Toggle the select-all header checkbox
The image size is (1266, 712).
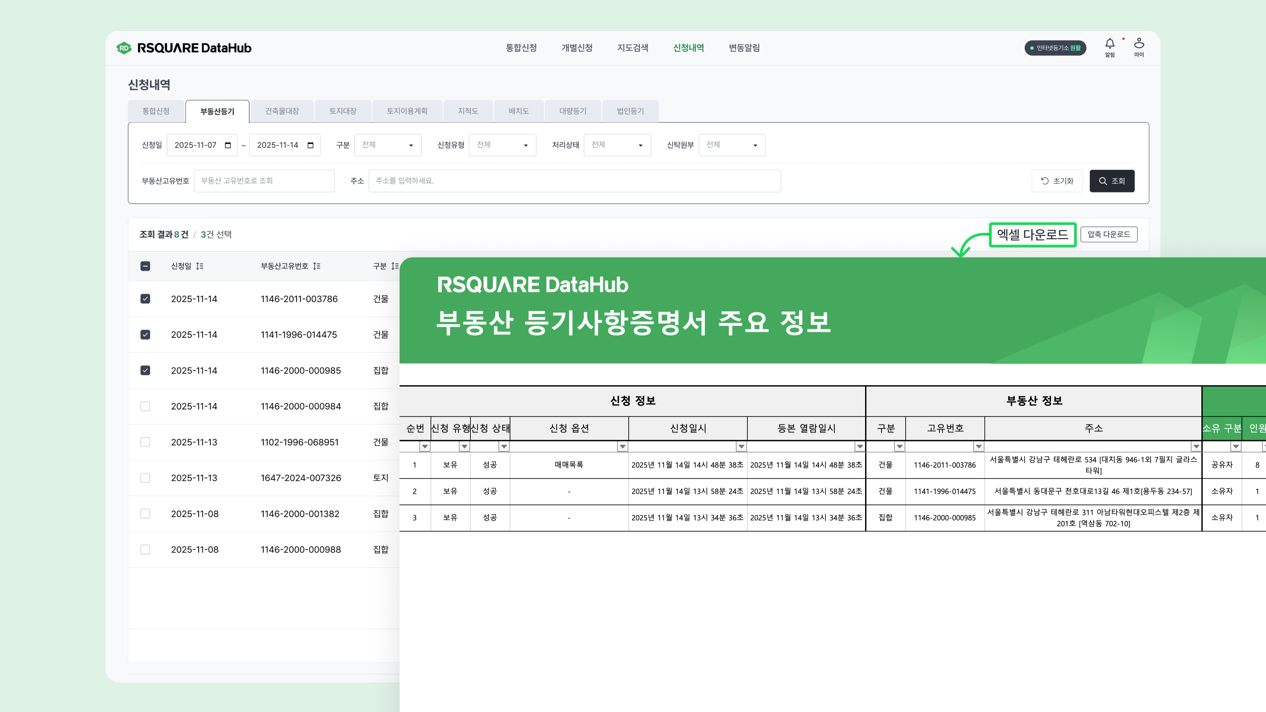point(145,266)
